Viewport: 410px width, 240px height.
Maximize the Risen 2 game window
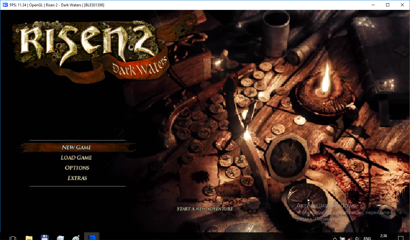click(x=388, y=5)
